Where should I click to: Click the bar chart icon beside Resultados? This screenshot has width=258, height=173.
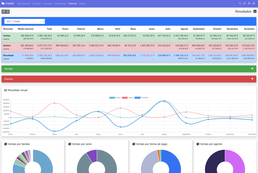(x=255, y=11)
